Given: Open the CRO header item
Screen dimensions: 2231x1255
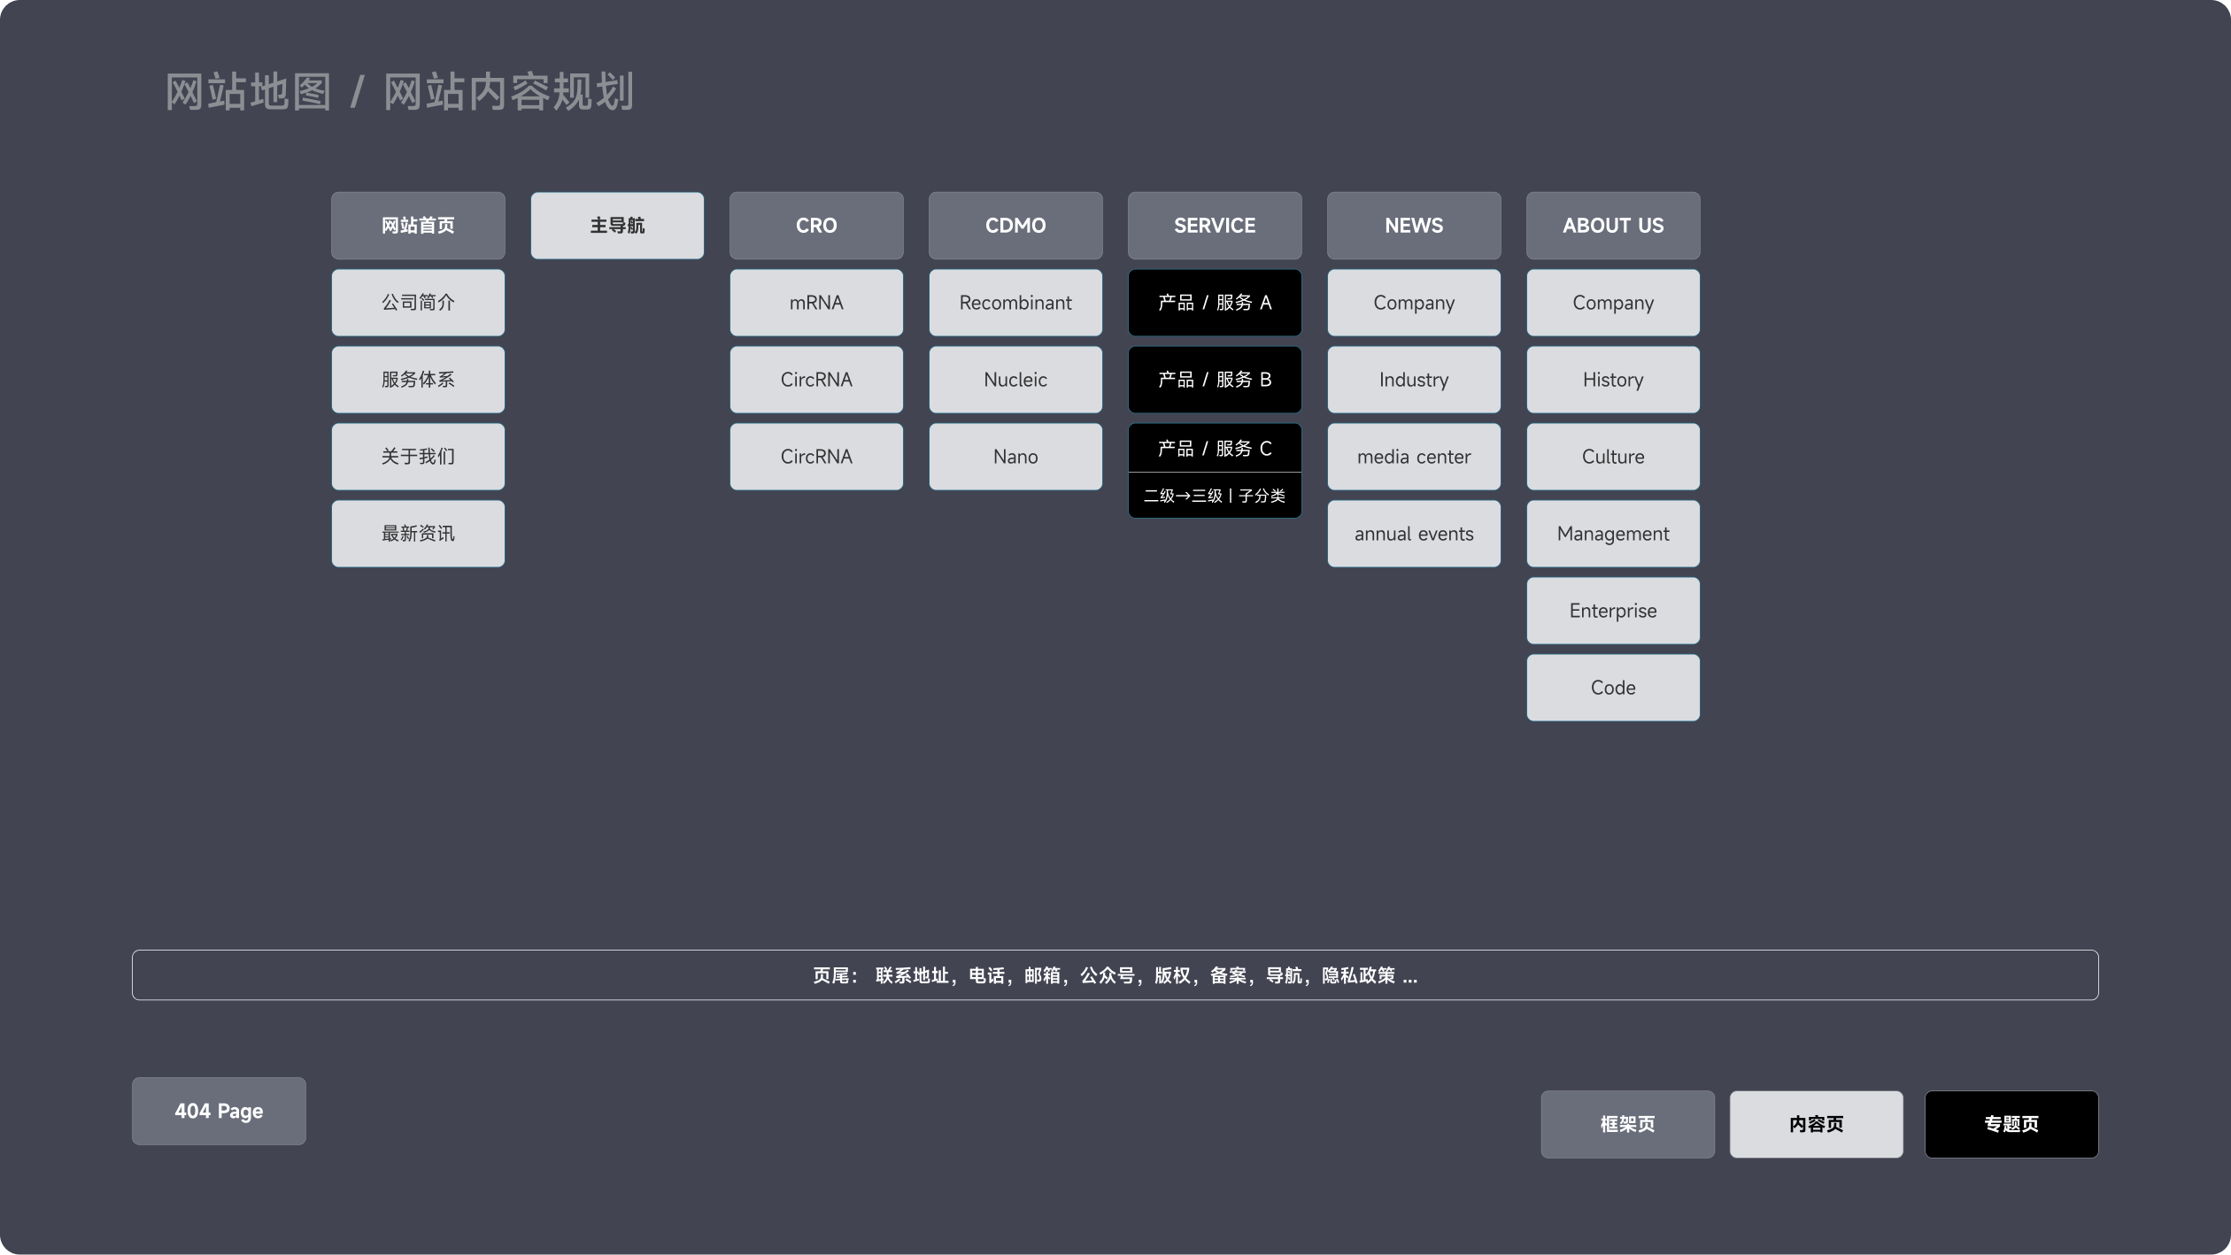Looking at the screenshot, I should tap(815, 226).
